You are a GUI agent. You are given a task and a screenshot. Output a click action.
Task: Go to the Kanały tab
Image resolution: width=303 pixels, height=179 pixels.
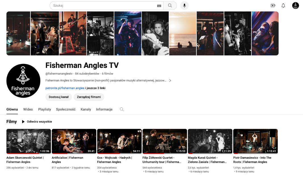86,109
